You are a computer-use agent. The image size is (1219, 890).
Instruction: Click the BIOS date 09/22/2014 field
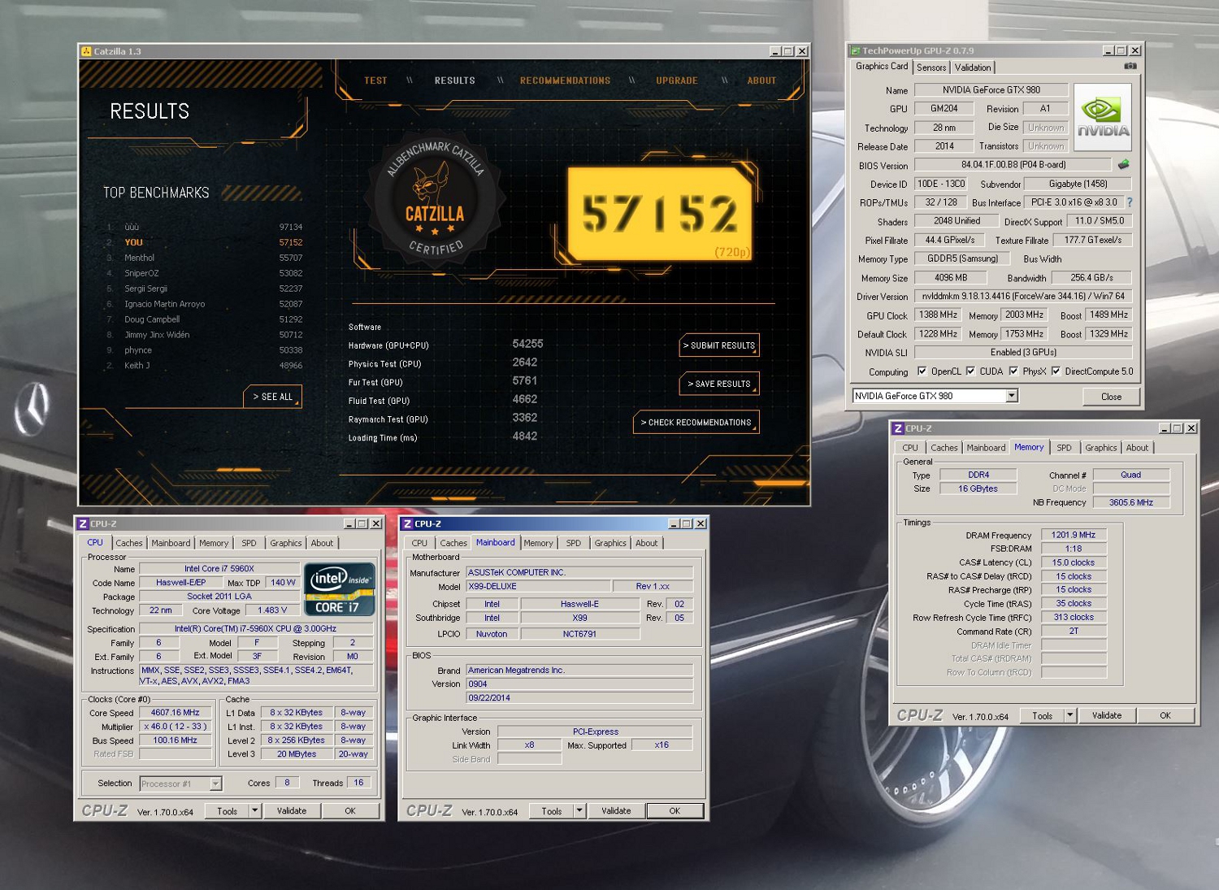[579, 697]
